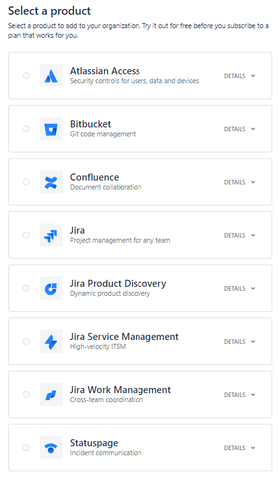
Task: Expand details chevron for Bitbucket
Action: (253, 129)
